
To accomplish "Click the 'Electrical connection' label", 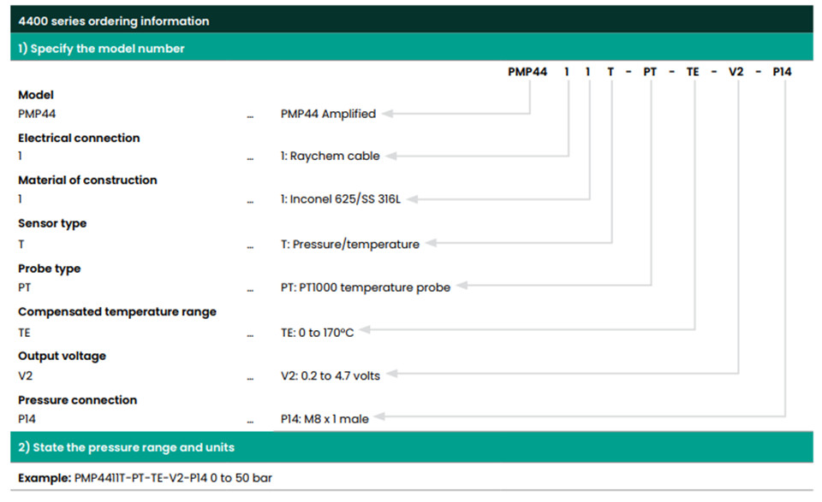I will [79, 138].
